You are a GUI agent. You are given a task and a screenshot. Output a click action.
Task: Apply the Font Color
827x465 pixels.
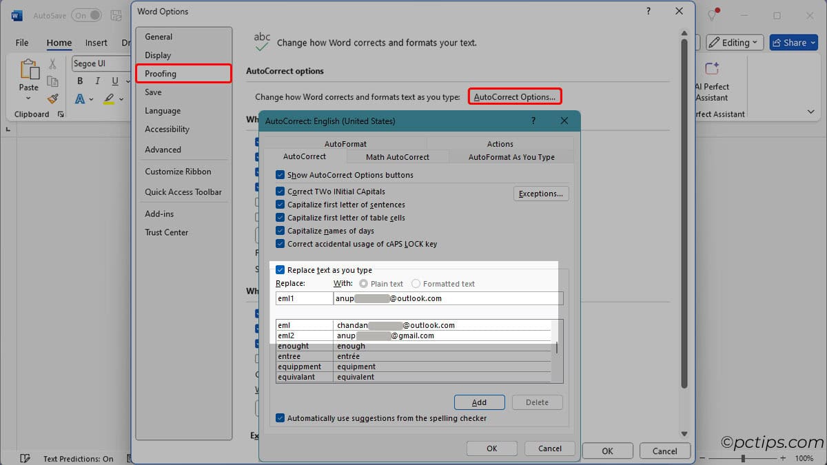coord(81,99)
